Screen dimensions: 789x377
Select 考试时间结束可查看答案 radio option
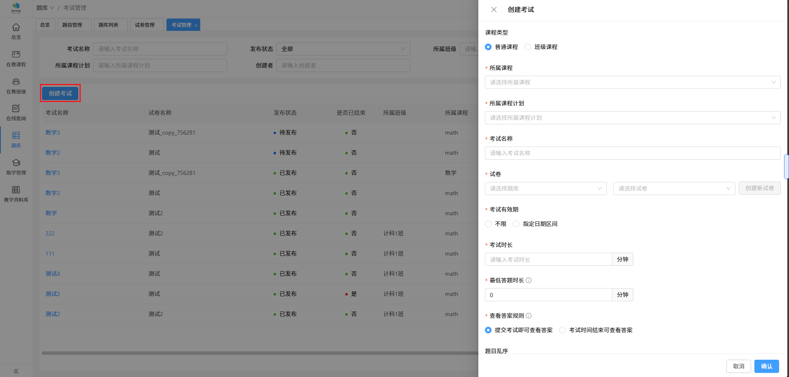[562, 330]
